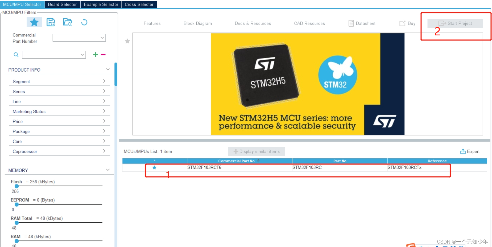Click the pink minus remove icon
492x247 pixels.
tap(103, 55)
